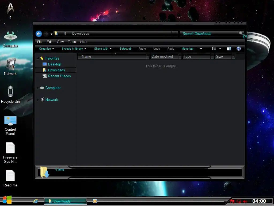Click the Search Downloads field
Screen dimensions: 274x206
tap(209, 34)
